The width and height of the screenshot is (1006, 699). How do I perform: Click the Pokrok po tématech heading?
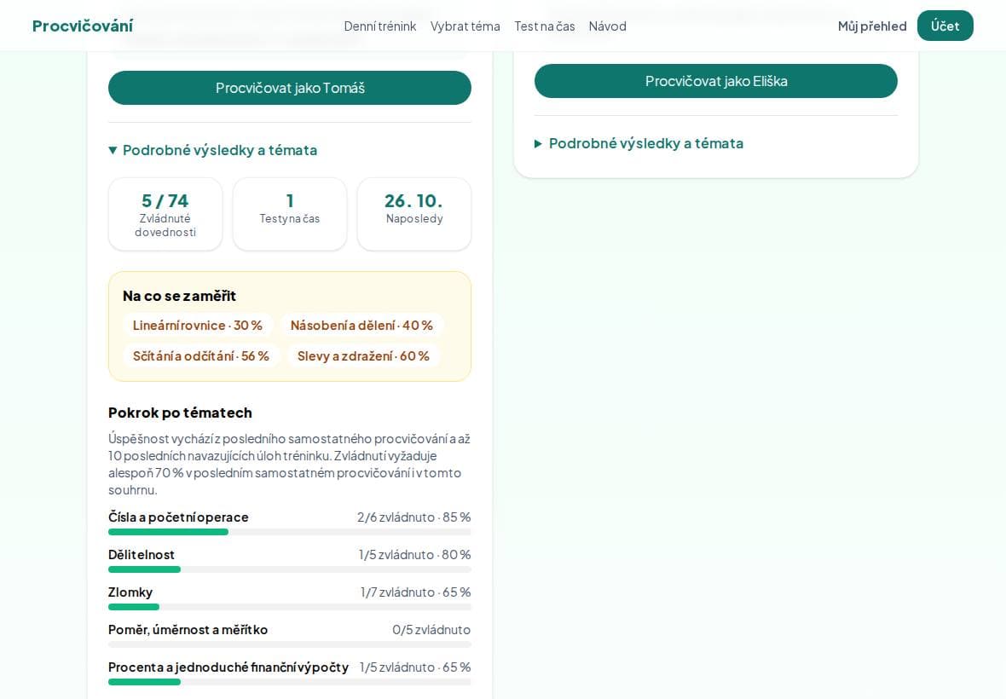point(180,413)
